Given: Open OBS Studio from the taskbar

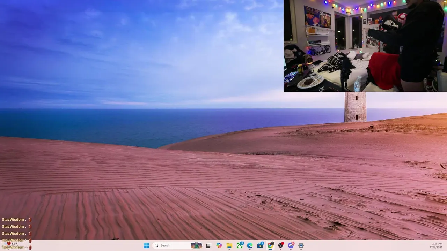Looking at the screenshot, I should (x=280, y=245).
